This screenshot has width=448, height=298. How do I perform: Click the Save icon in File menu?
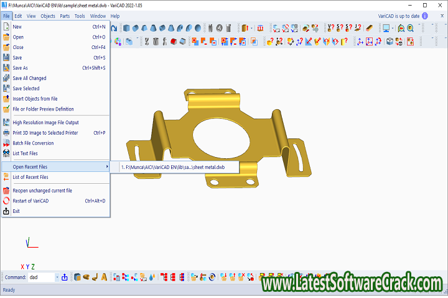point(6,58)
